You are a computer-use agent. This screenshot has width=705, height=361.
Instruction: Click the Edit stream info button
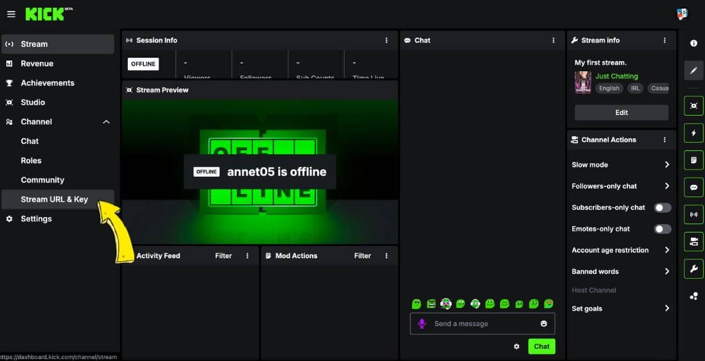pyautogui.click(x=622, y=112)
